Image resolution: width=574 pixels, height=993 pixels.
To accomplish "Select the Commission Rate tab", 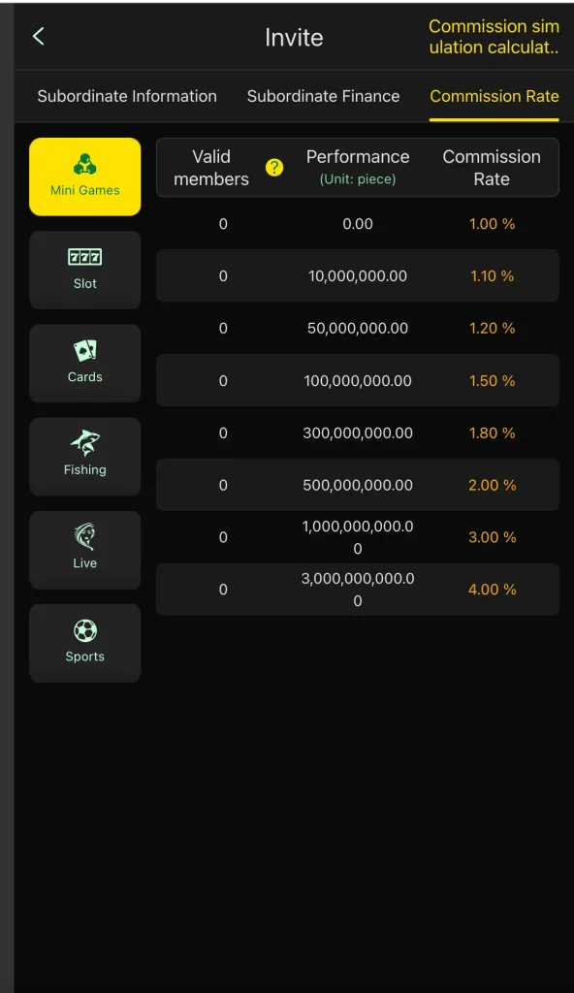I will coord(494,96).
